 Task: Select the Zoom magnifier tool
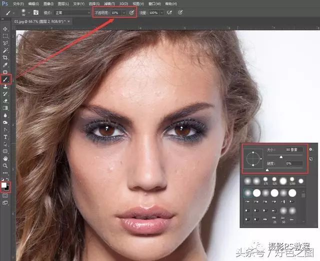pyautogui.click(x=5, y=165)
